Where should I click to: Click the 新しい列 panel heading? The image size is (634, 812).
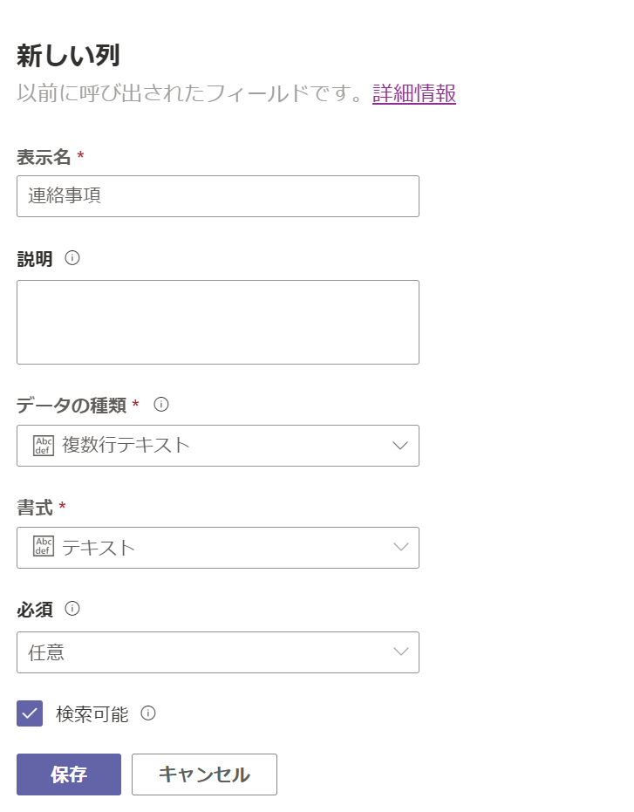pyautogui.click(x=68, y=56)
